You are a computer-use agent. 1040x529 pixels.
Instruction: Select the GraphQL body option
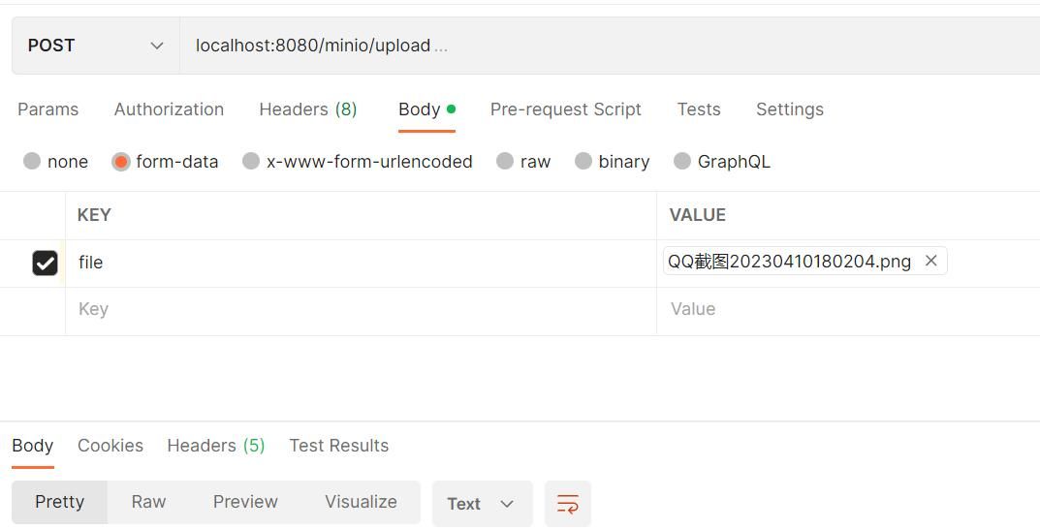point(682,162)
